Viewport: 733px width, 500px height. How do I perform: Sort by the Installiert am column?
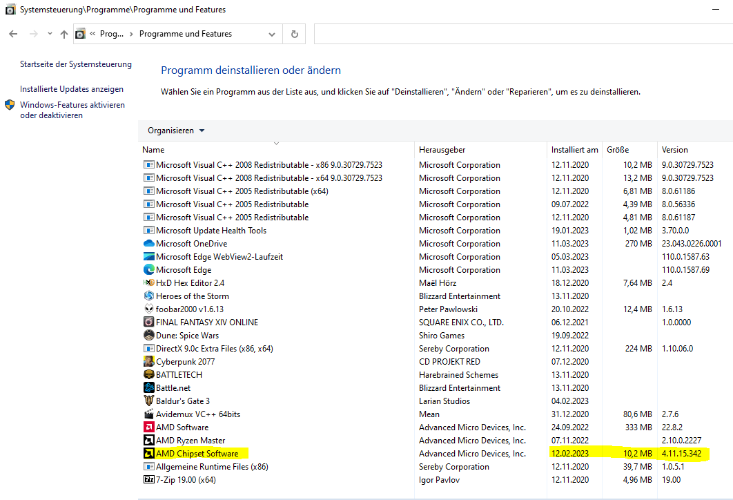[x=574, y=150]
